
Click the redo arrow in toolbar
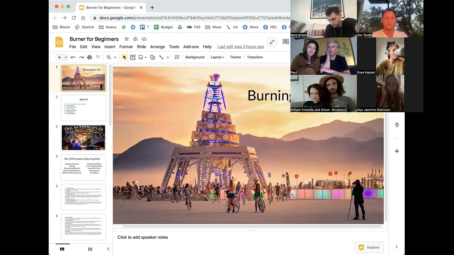tap(81, 57)
